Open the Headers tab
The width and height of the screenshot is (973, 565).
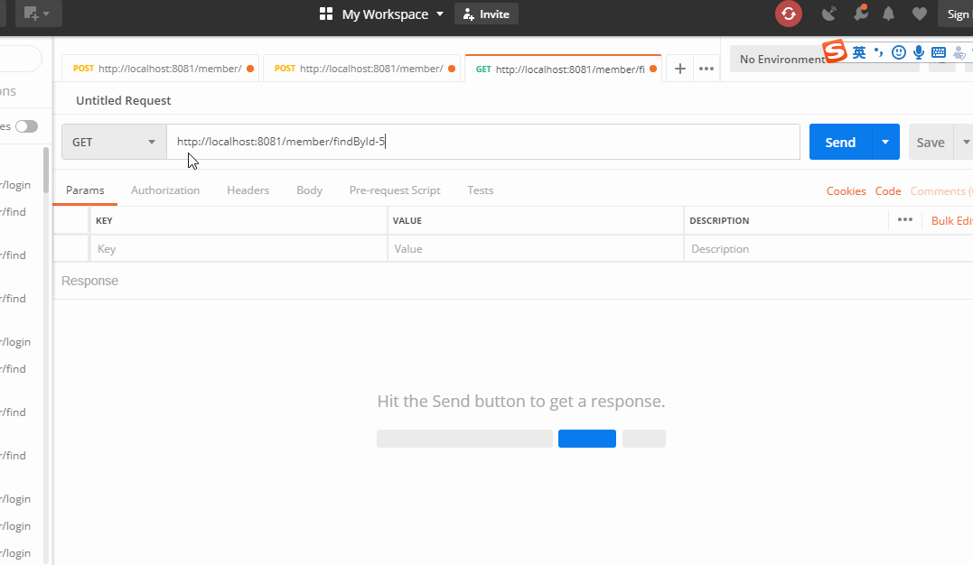248,190
